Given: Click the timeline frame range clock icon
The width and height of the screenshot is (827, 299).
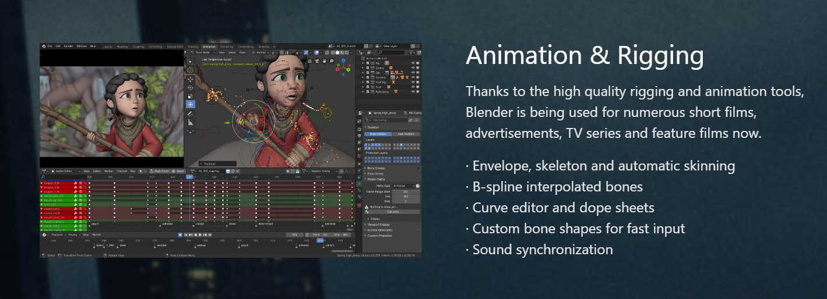Looking at the screenshot, I should pyautogui.click(x=307, y=235).
